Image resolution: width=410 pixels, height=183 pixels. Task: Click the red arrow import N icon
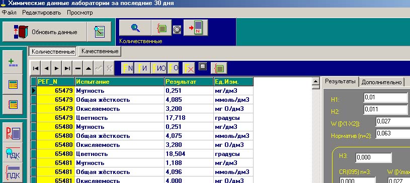[x=196, y=28]
